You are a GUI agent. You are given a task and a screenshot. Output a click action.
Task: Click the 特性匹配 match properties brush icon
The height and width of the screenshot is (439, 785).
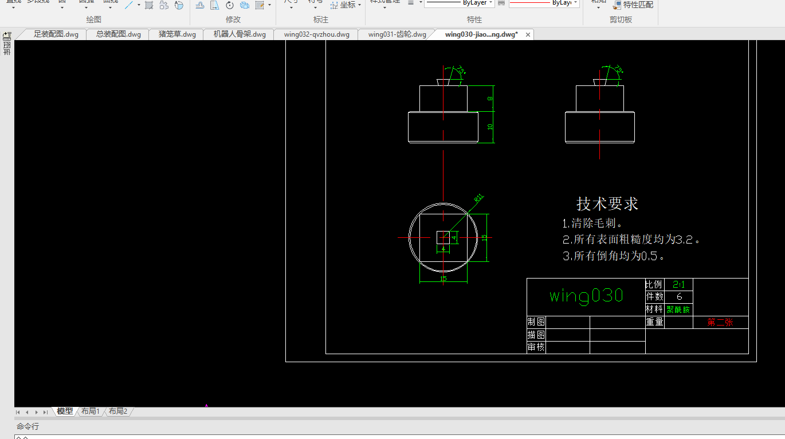pos(617,5)
